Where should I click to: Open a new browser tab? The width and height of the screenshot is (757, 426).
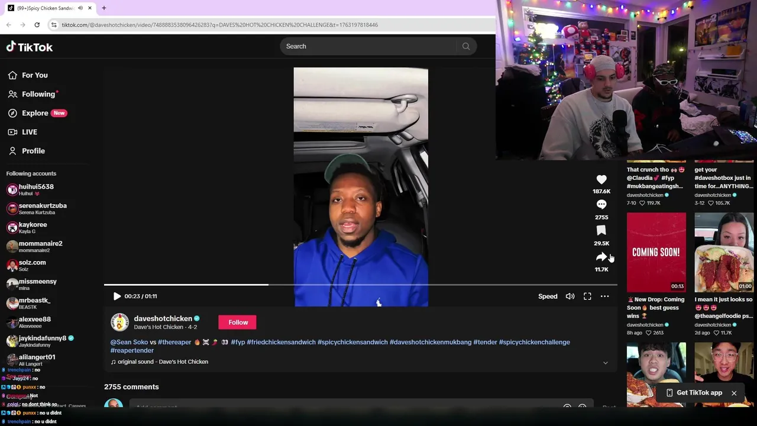coord(103,8)
